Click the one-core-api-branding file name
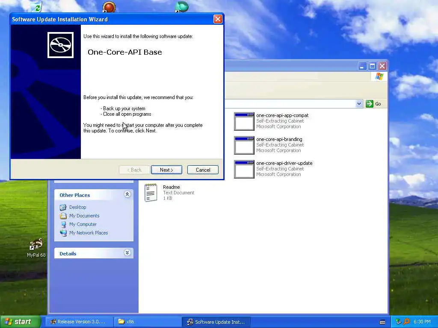The height and width of the screenshot is (328, 438). (279, 139)
